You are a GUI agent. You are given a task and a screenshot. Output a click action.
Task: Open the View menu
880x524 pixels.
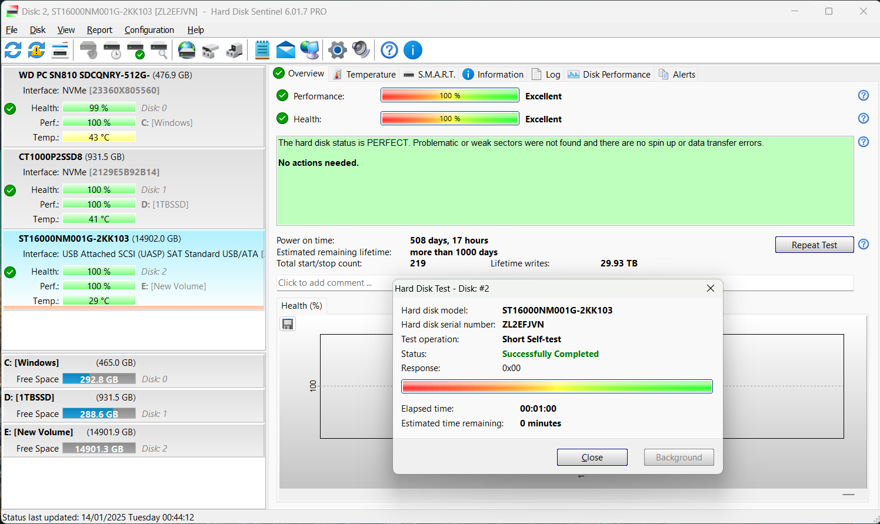pyautogui.click(x=66, y=30)
